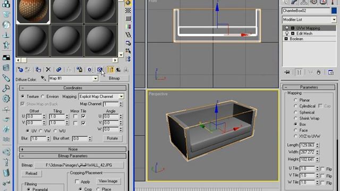Viewport: 340px width, 191px height.
Task: Expand the Noise rollout
Action: tap(73, 149)
